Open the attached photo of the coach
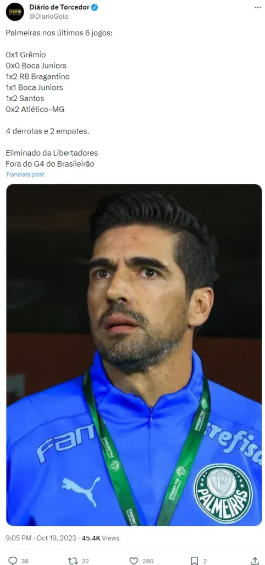The height and width of the screenshot is (565, 265). coord(134,355)
